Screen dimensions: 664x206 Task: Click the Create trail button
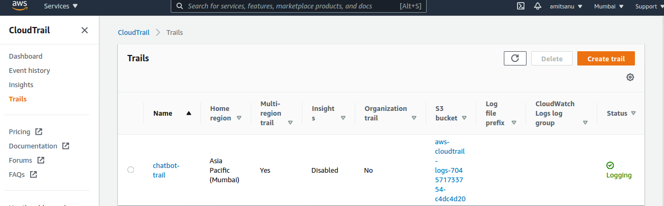[x=606, y=59]
